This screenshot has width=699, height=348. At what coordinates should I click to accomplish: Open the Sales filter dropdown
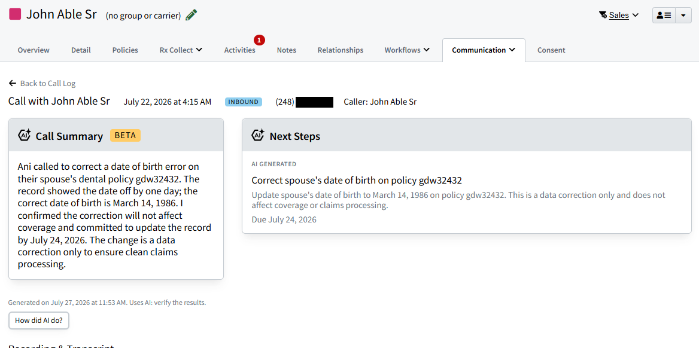[619, 15]
